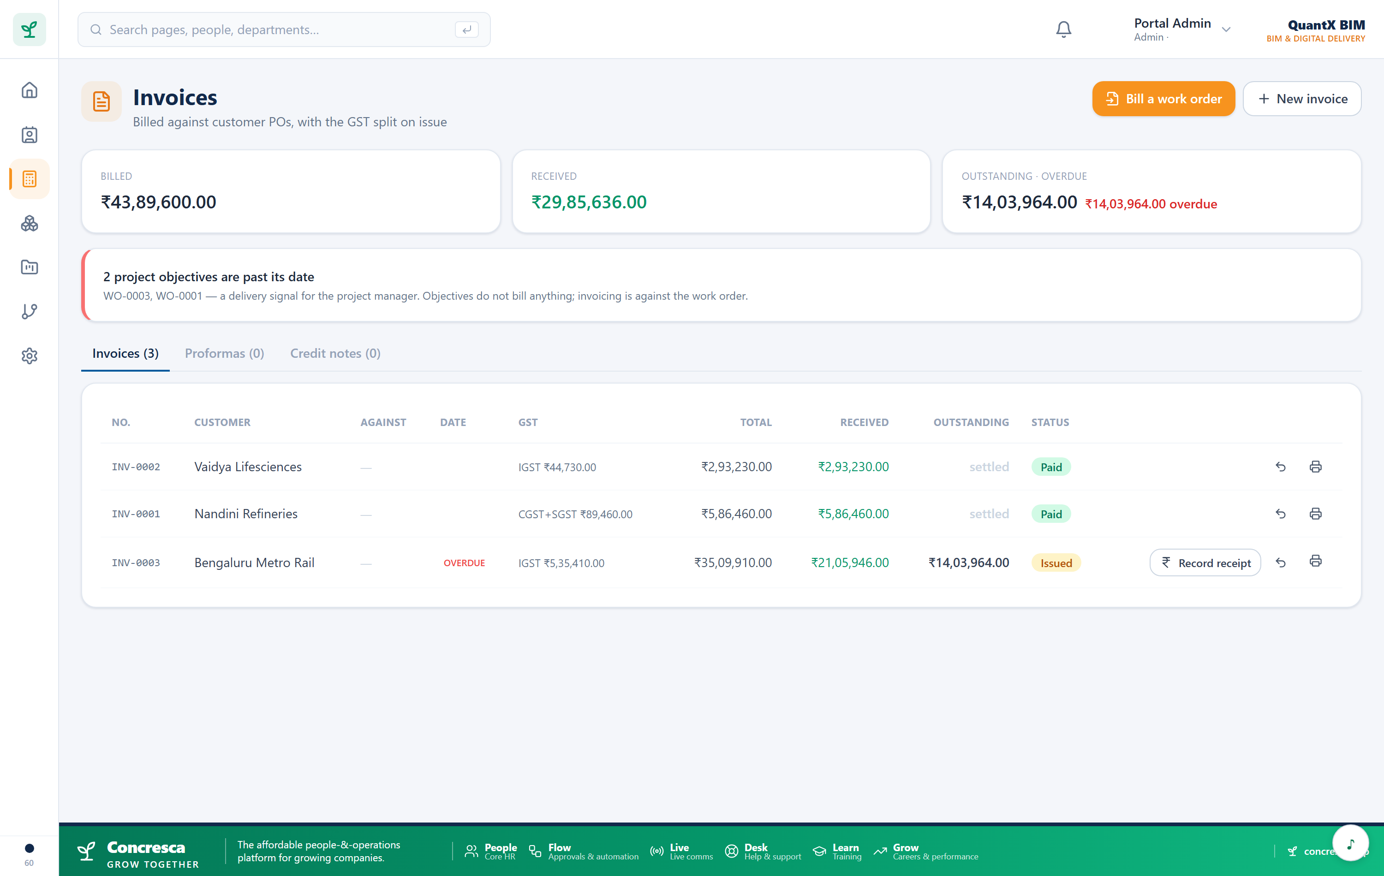Open the settings gear in sidebar
The height and width of the screenshot is (876, 1384).
pos(30,356)
